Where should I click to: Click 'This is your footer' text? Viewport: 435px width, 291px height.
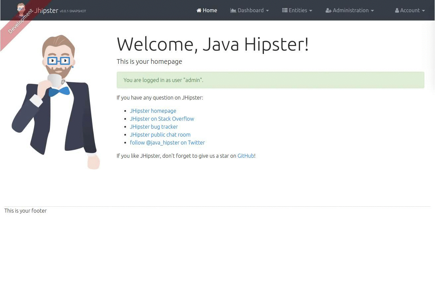pos(26,211)
